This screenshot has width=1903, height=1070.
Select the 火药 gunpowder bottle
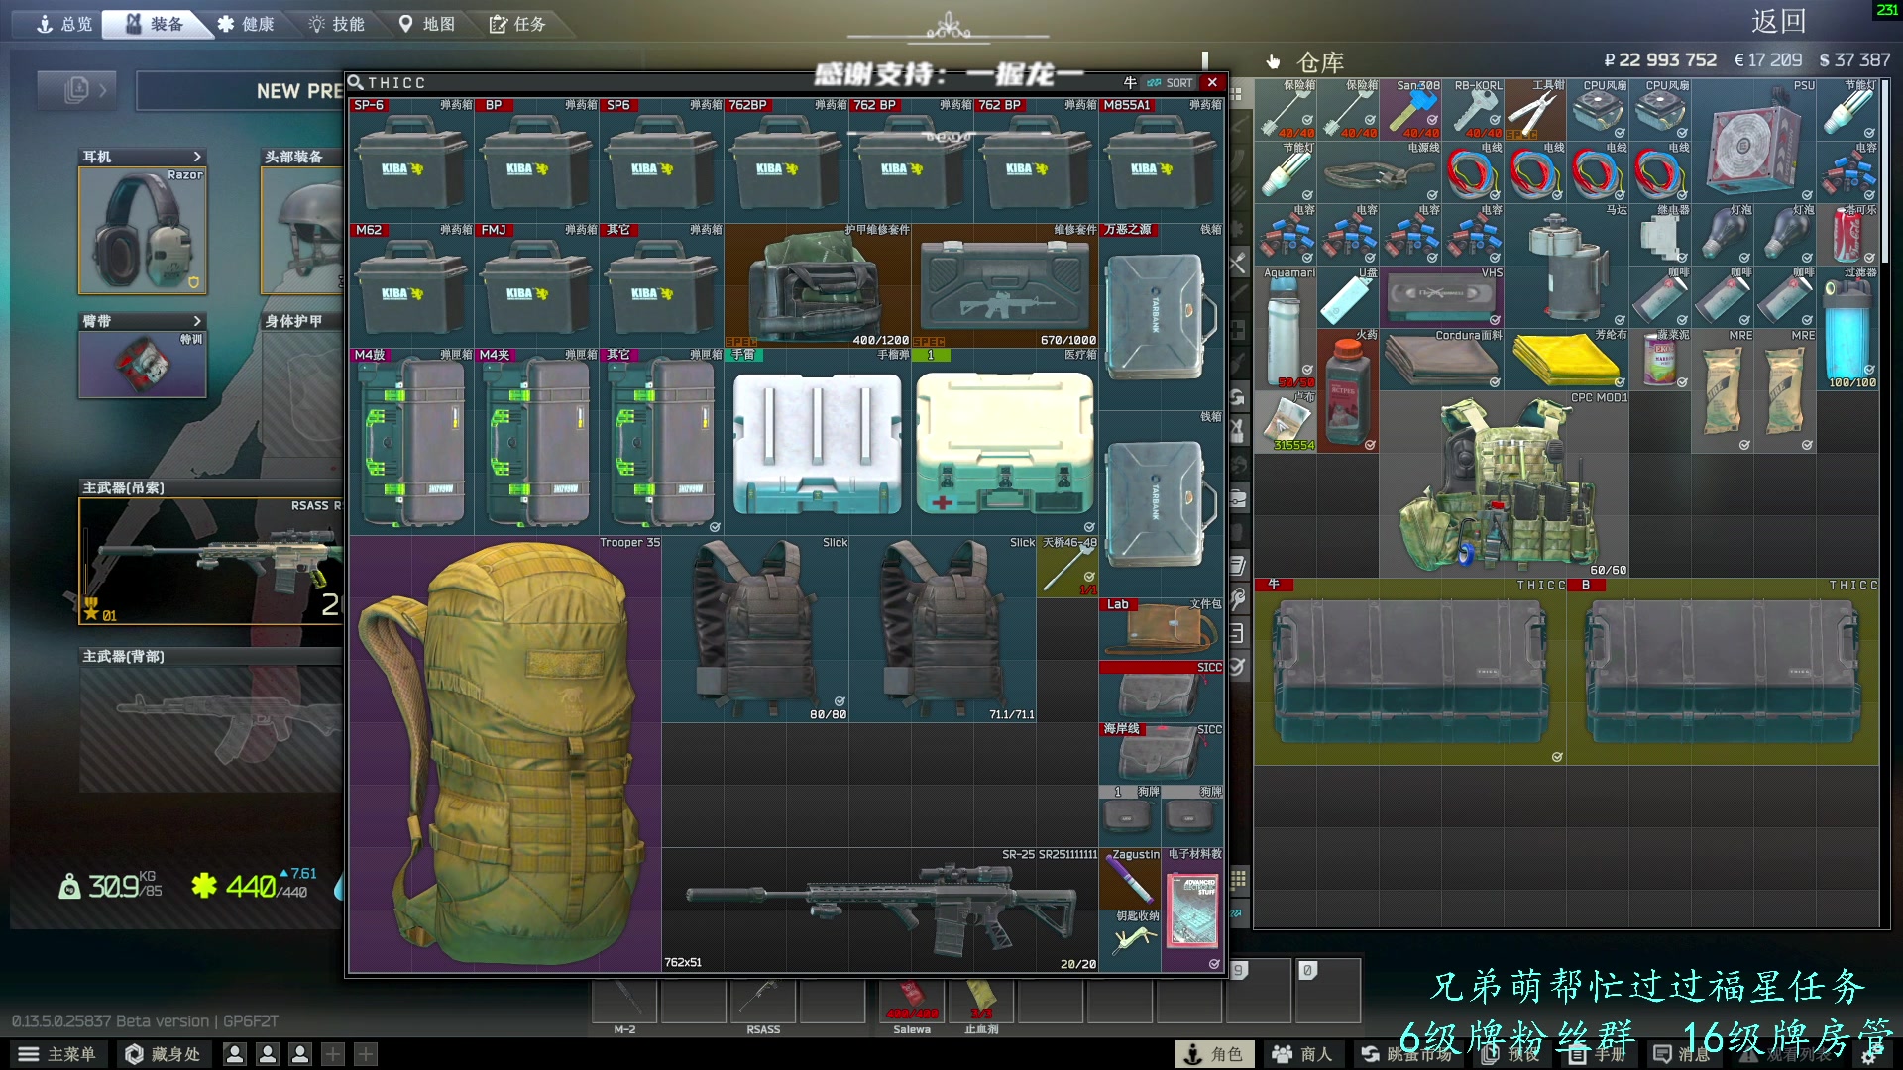pos(1349,389)
